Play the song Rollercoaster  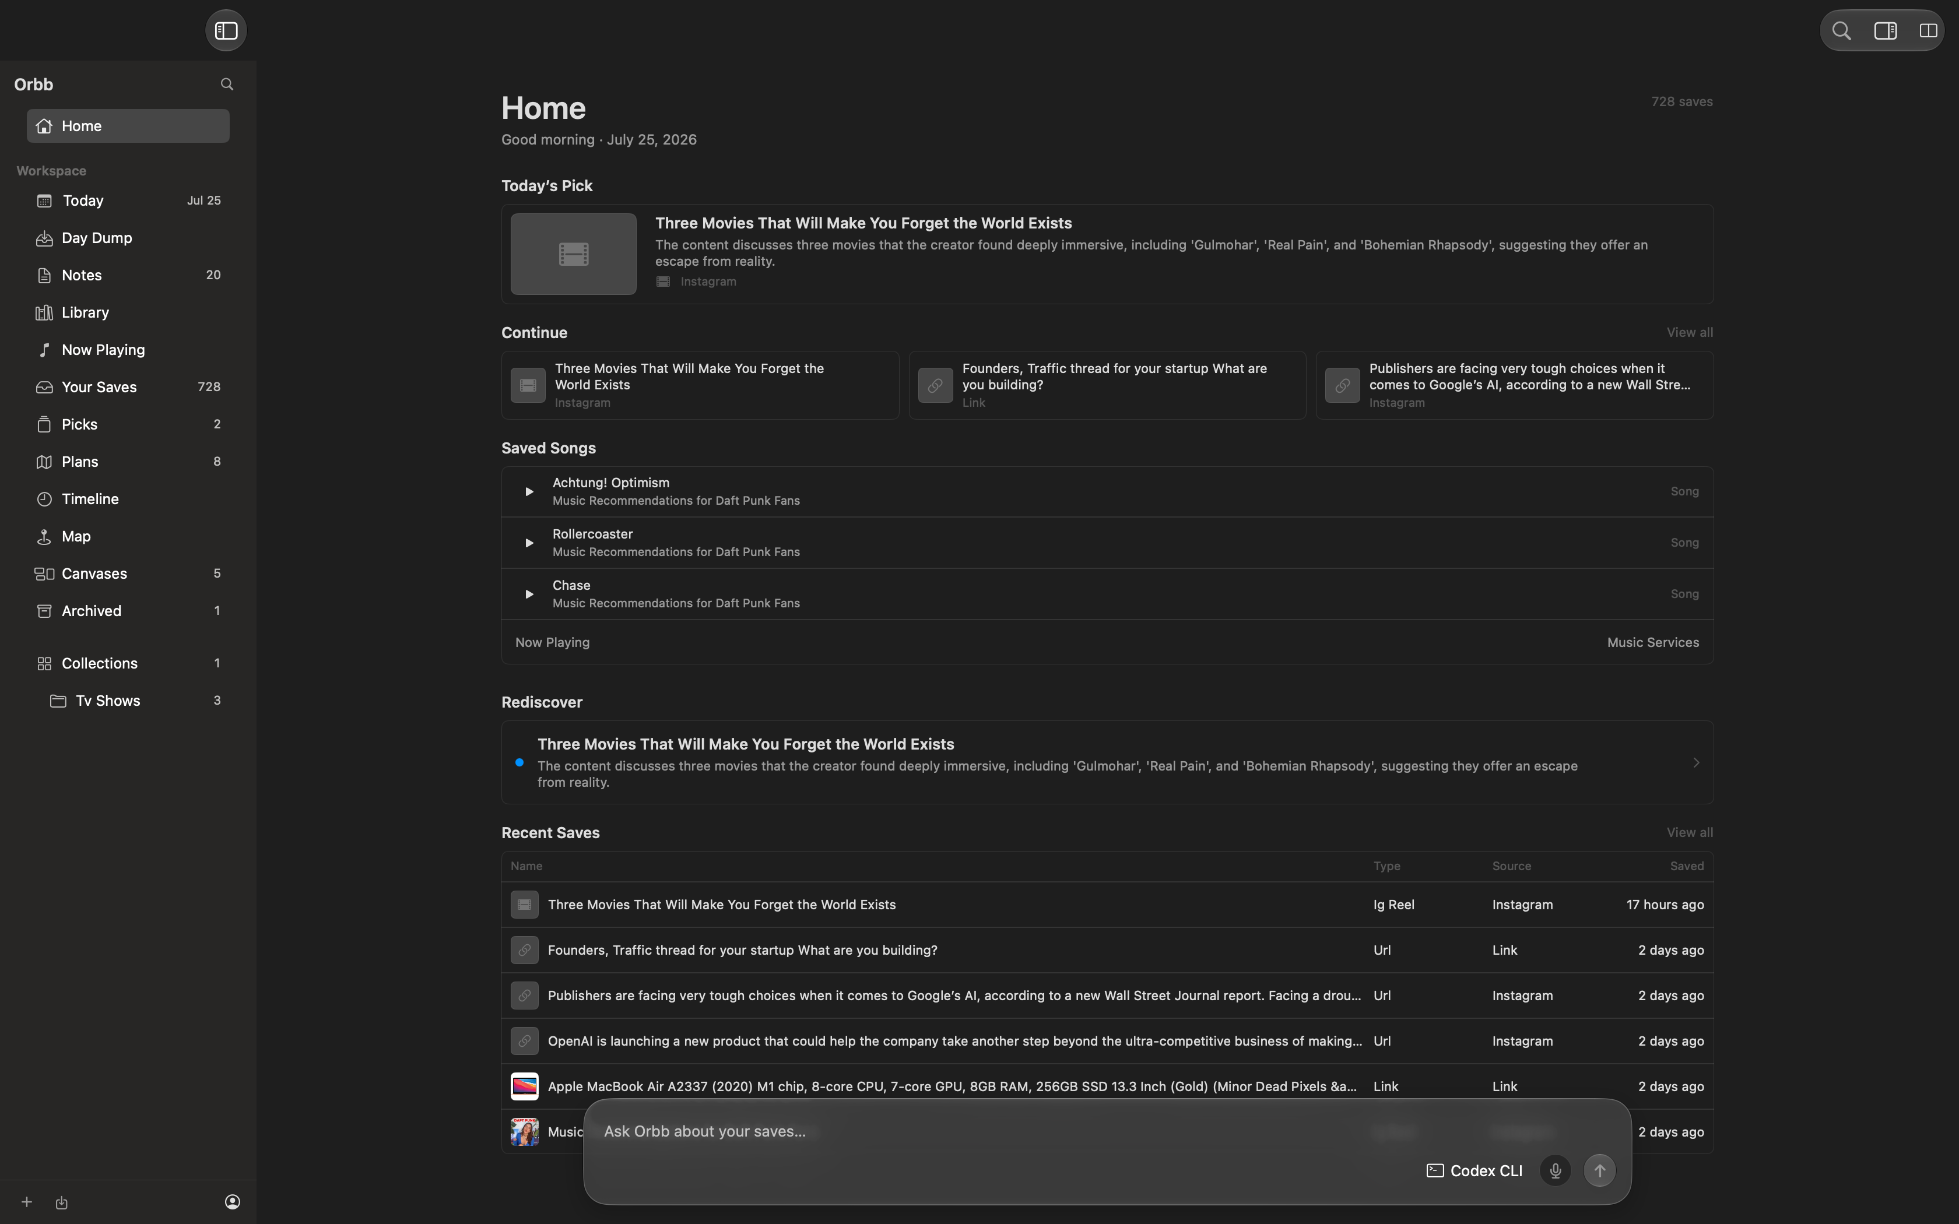(x=529, y=543)
